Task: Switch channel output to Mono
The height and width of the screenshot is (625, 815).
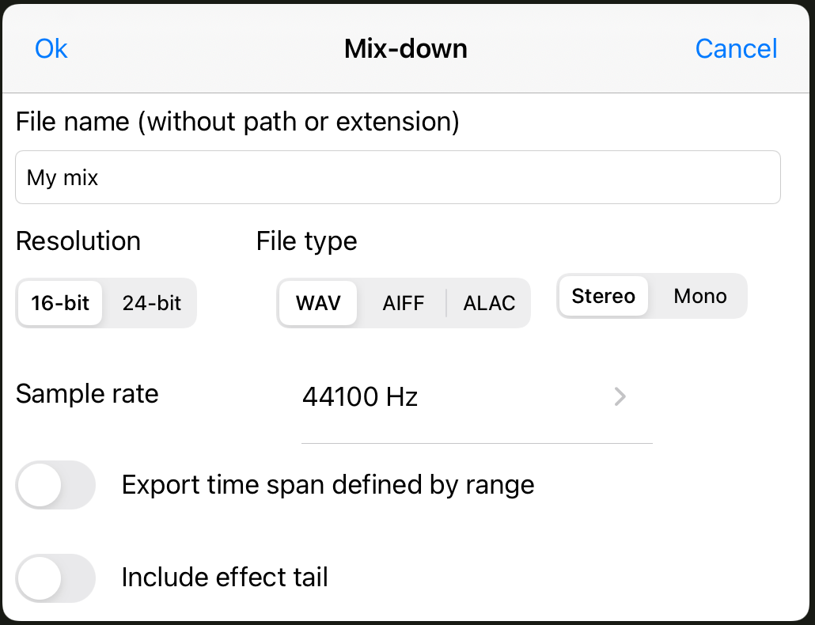Action: tap(699, 297)
